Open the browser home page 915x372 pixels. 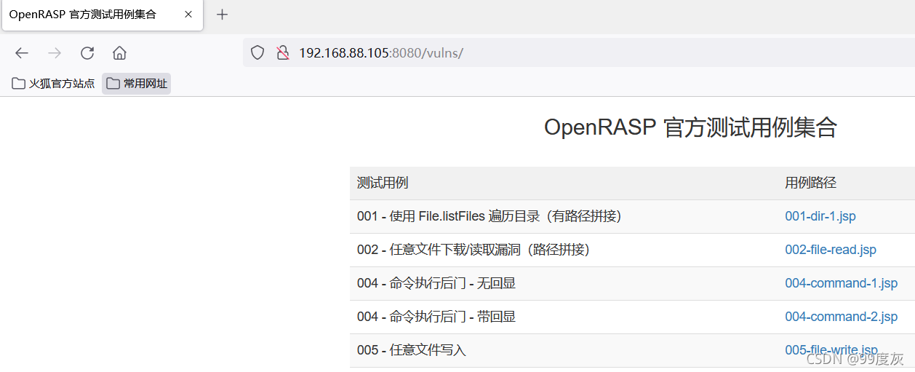pyautogui.click(x=120, y=52)
